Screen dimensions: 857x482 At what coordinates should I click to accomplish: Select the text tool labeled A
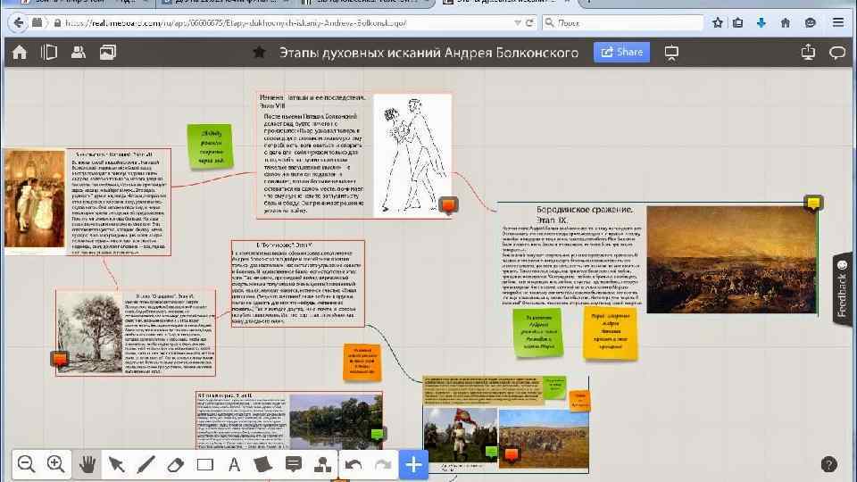coord(235,464)
